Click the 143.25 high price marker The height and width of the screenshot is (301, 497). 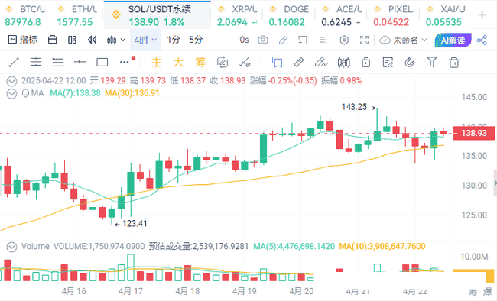pos(358,107)
